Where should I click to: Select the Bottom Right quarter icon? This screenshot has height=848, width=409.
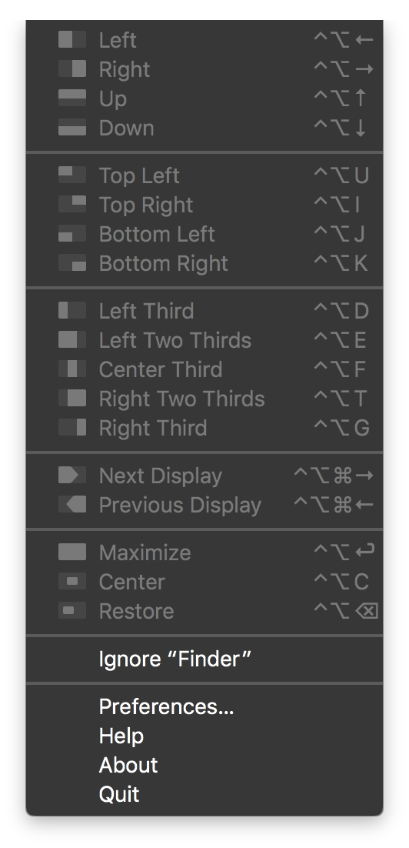click(71, 263)
